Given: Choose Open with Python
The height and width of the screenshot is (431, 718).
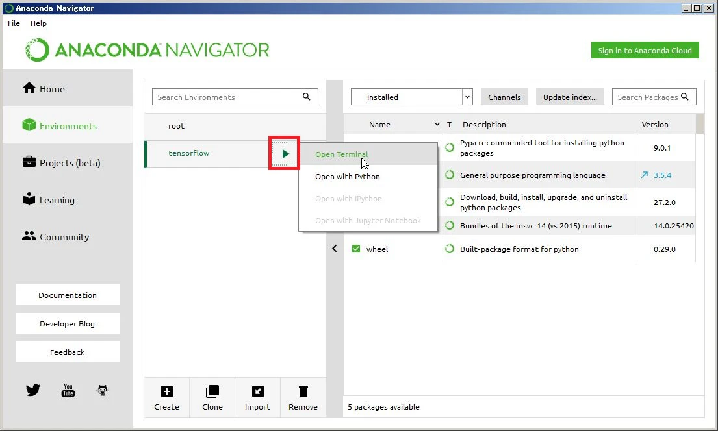Looking at the screenshot, I should (x=368, y=176).
